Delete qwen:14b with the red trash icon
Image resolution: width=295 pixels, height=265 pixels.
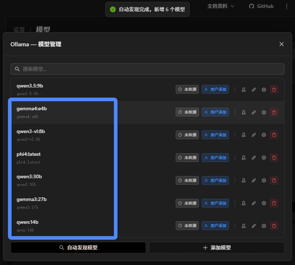click(274, 226)
